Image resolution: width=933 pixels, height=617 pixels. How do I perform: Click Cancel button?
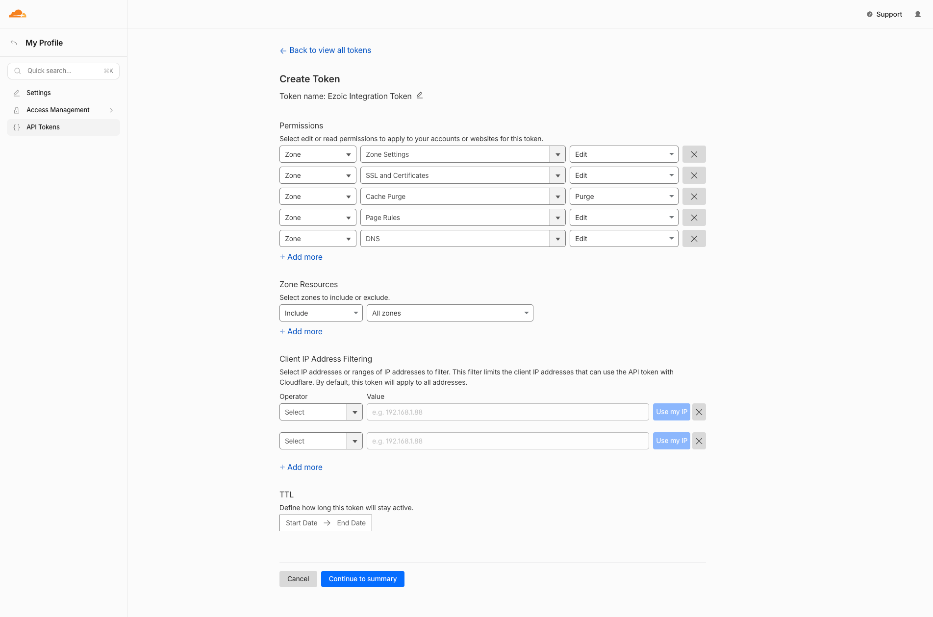(x=298, y=579)
